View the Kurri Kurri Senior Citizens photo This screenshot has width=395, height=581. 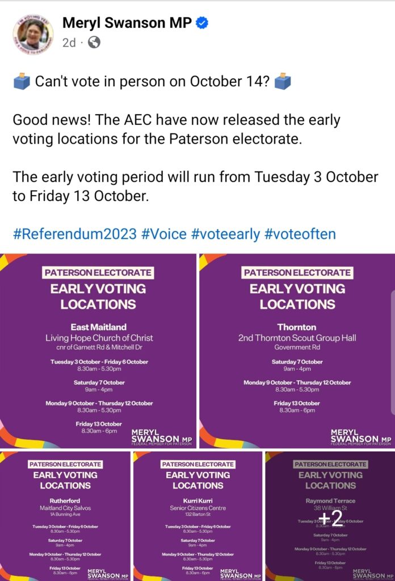coord(197,516)
